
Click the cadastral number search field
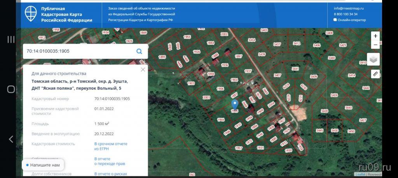pos(78,51)
